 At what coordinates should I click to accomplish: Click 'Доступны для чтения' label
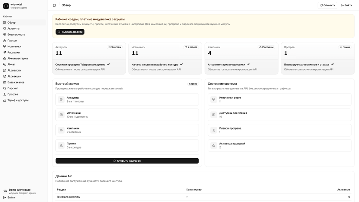coord(233,113)
